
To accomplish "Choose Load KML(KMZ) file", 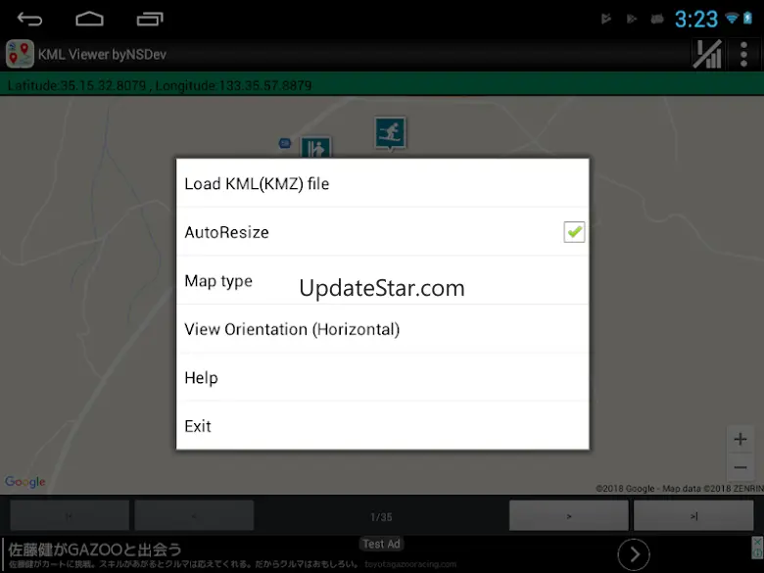I will click(x=382, y=183).
